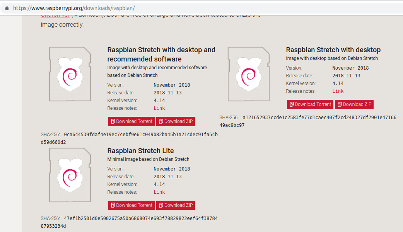Download ZIP for Raspbian Stretch Lite
Viewport: 403px width, 232px height.
click(x=176, y=205)
